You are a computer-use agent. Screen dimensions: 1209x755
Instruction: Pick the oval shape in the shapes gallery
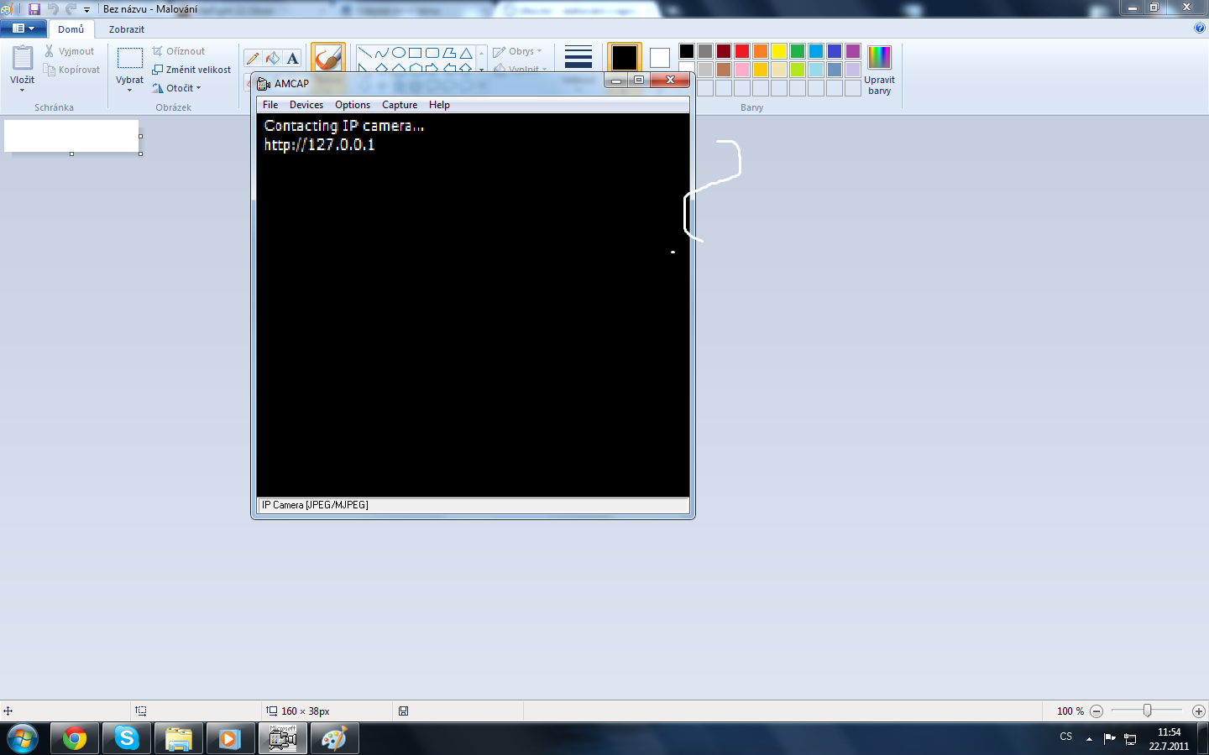(399, 53)
